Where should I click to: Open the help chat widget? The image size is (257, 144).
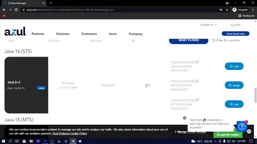coord(242,126)
